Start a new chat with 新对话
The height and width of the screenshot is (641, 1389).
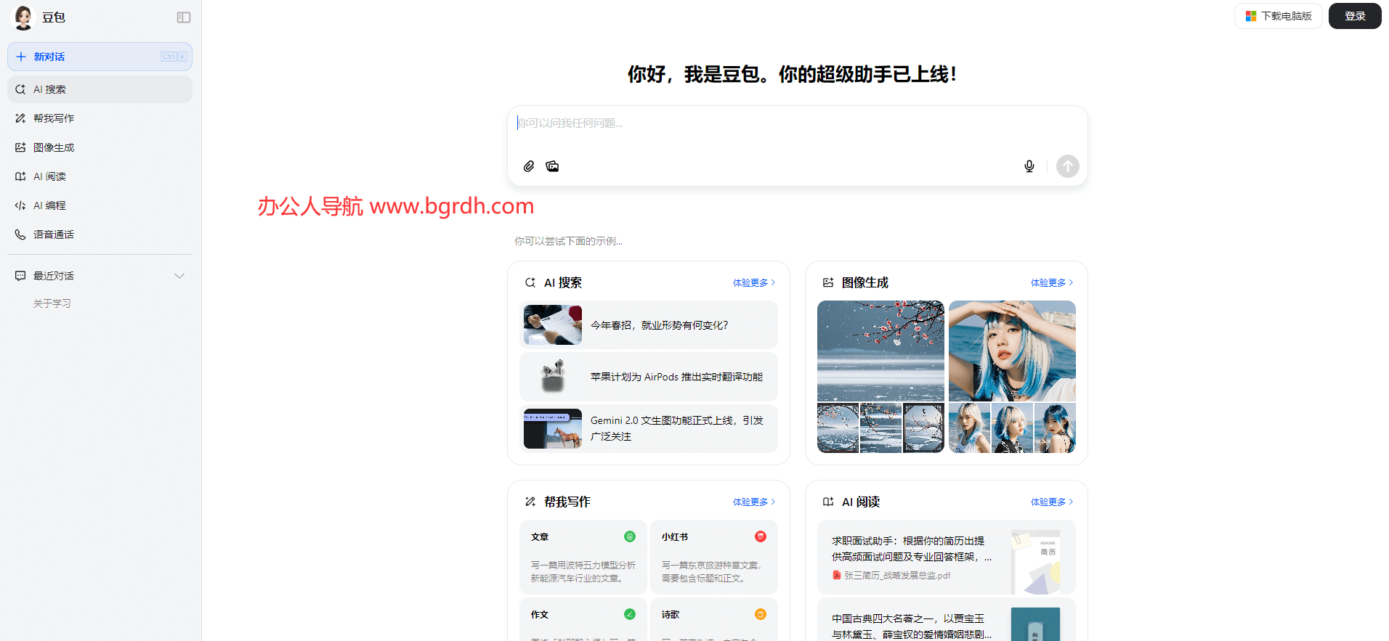pyautogui.click(x=100, y=57)
